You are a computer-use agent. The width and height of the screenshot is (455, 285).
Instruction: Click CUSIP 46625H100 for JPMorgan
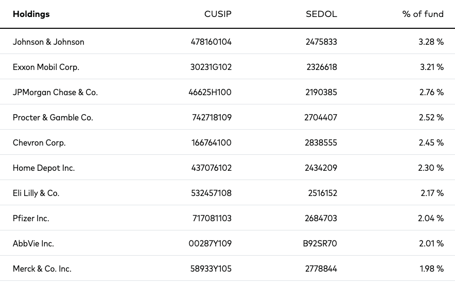pos(210,92)
